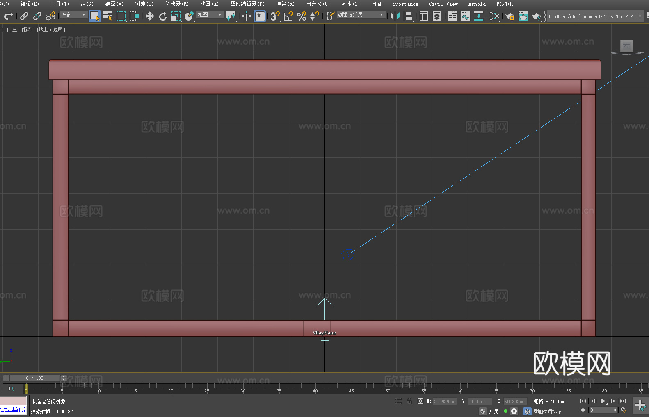Open the 编辑(E) menu

(30, 4)
